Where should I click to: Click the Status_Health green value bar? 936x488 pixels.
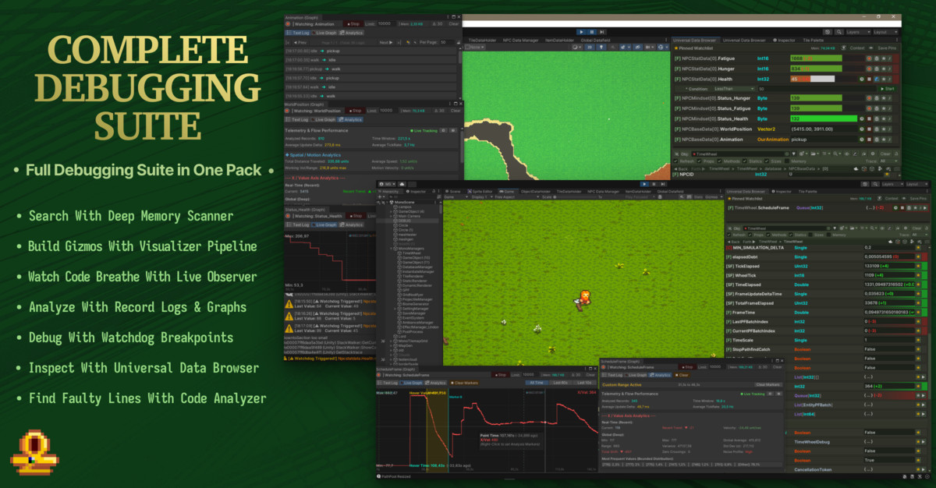tap(824, 118)
